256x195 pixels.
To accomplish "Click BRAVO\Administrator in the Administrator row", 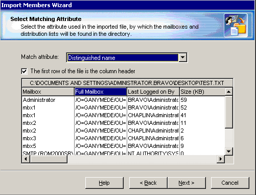I will [153, 100].
